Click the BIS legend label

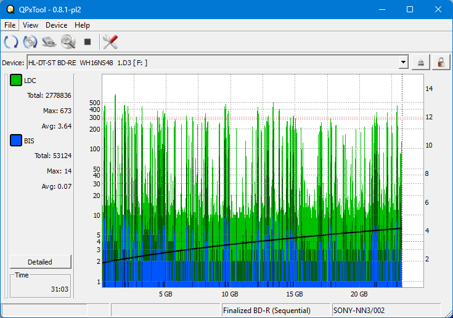[29, 141]
